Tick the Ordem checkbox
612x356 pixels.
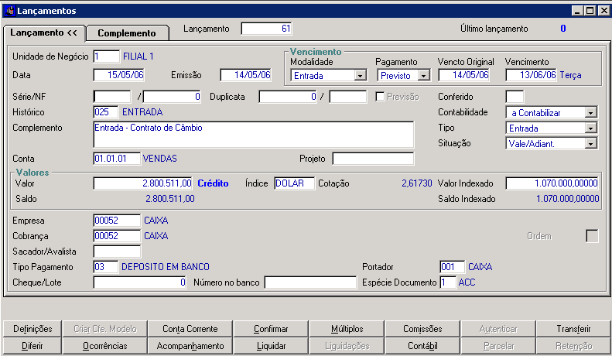pyautogui.click(x=592, y=236)
